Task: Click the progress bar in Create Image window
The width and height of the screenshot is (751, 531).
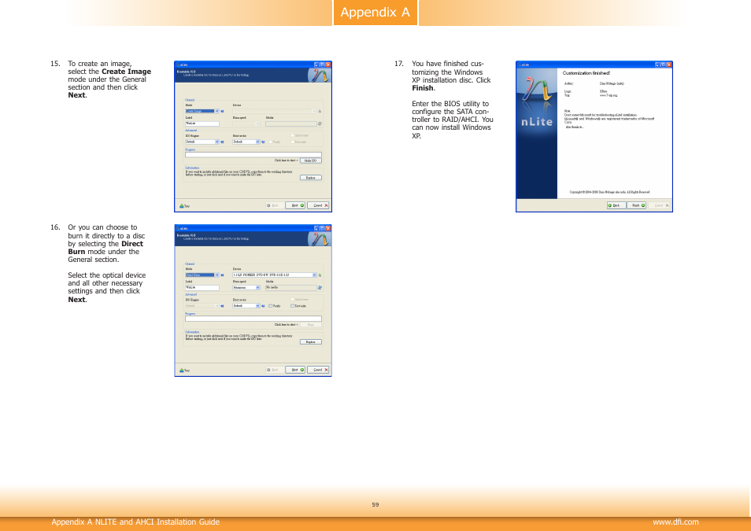Action: click(x=253, y=155)
